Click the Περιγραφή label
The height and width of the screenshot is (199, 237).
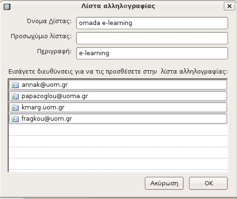coord(54,51)
